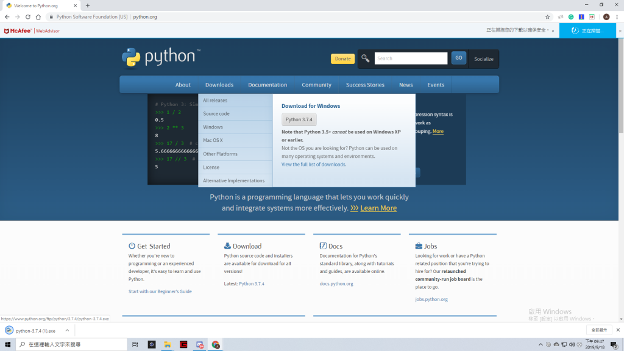The image size is (624, 351).
Task: Click the Windows taskbar search box
Action: 72,344
